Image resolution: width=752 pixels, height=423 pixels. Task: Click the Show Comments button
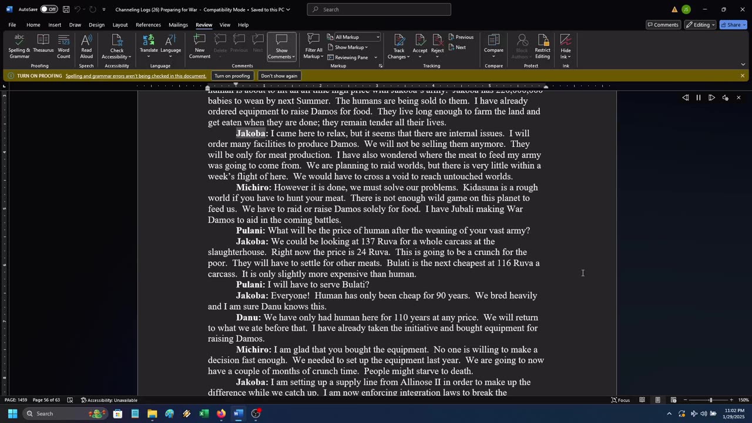click(281, 46)
